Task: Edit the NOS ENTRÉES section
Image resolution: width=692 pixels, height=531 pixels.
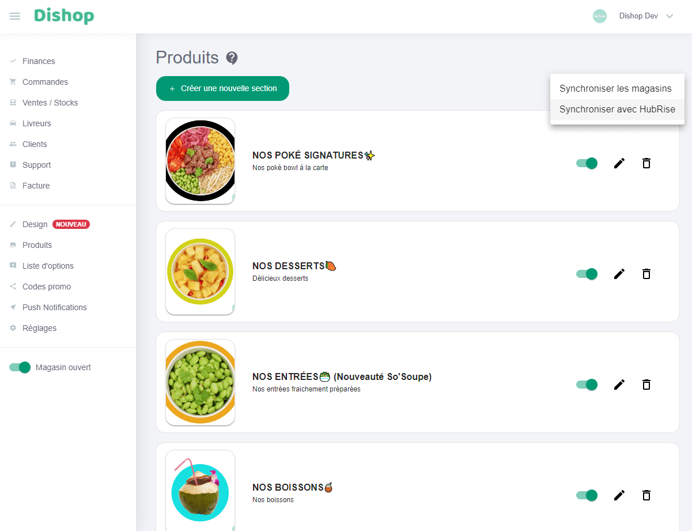Action: 619,385
